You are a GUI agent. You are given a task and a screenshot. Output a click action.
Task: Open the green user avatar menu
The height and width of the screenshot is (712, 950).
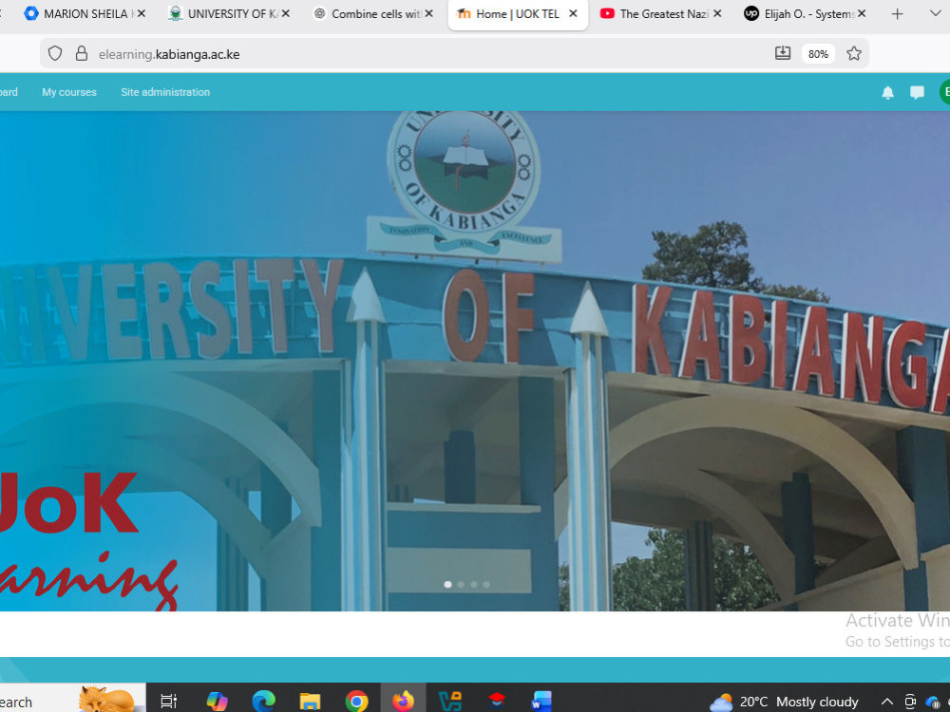[x=944, y=92]
